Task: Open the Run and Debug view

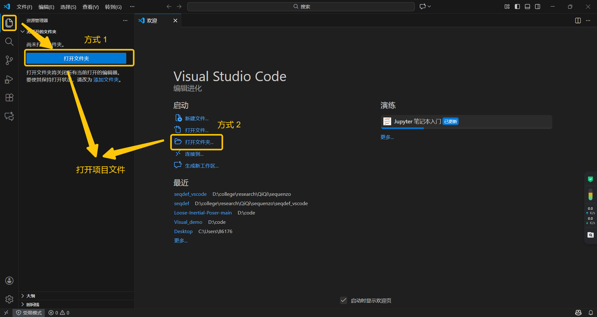Action: coord(9,79)
